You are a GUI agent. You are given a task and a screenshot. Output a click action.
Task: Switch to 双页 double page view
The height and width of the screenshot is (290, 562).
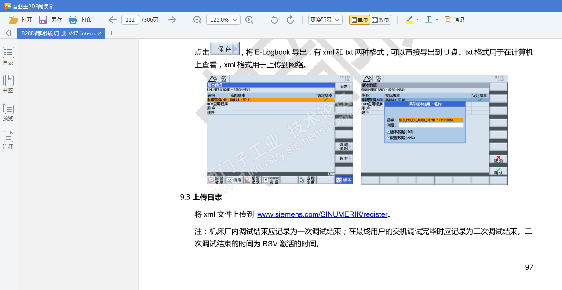coord(380,20)
